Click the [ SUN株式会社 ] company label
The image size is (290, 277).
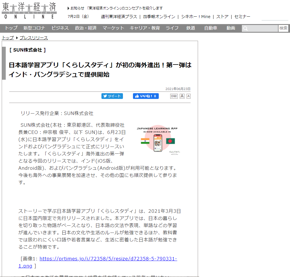click(x=28, y=50)
